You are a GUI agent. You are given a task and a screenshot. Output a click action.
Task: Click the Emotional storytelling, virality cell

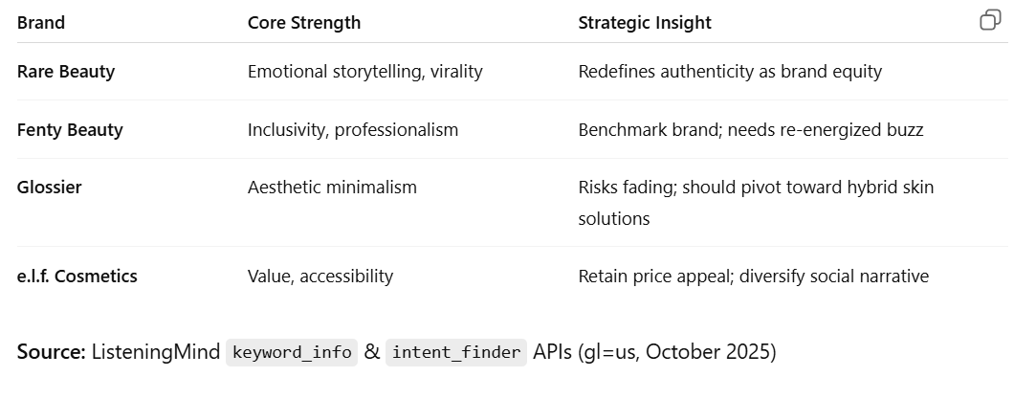[x=364, y=72]
